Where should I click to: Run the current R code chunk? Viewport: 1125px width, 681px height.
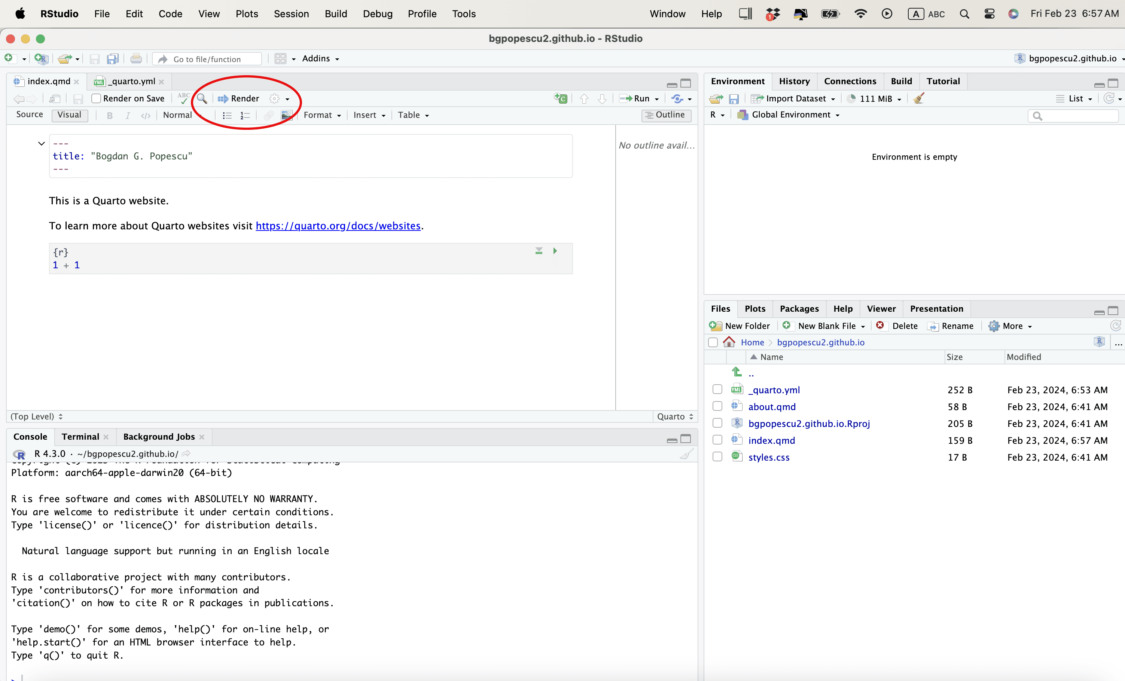pos(555,251)
